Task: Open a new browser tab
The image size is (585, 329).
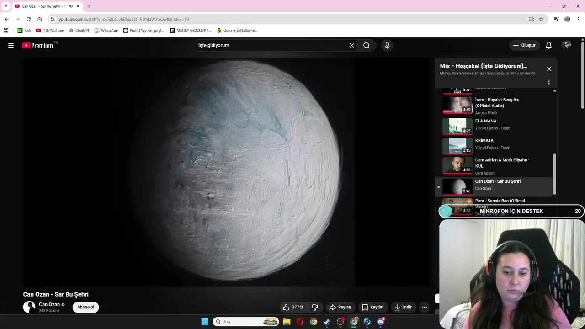Action: tap(89, 6)
